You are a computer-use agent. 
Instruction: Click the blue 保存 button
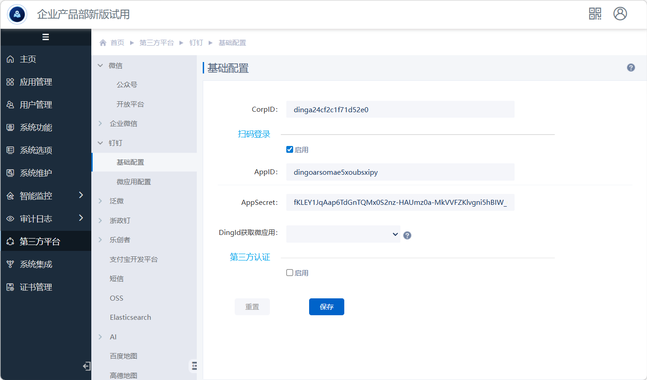tap(326, 307)
